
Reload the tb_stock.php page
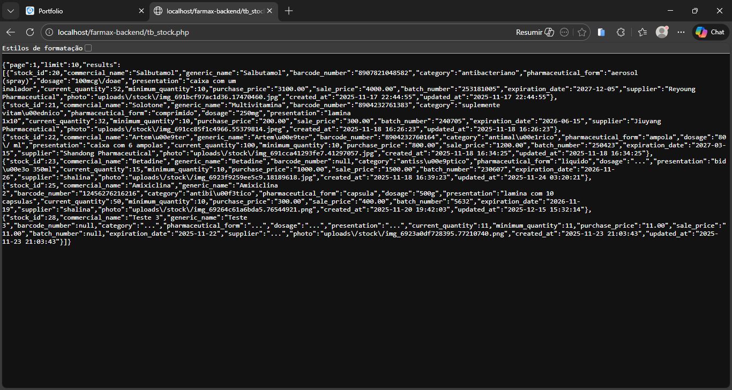tap(30, 32)
